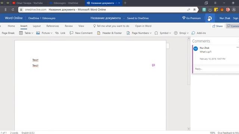Click the OneDrive breadcrumb link
The width and height of the screenshot is (239, 134).
[34, 18]
